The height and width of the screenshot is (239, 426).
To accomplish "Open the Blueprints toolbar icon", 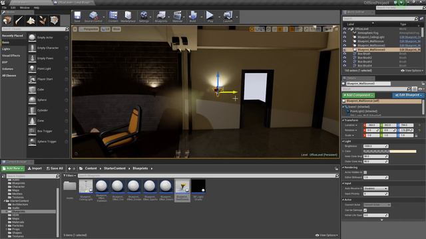I will coord(161,17).
